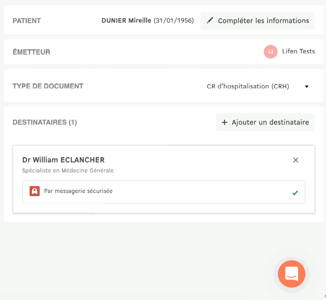The width and height of the screenshot is (326, 300).
Task: Click Ajouter un destinataire button
Action: pyautogui.click(x=265, y=122)
